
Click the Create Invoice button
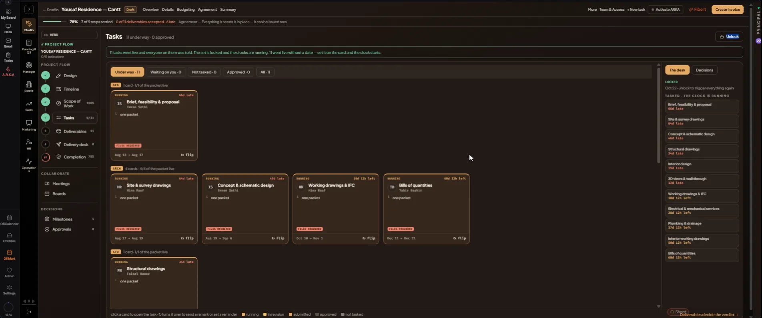point(728,10)
